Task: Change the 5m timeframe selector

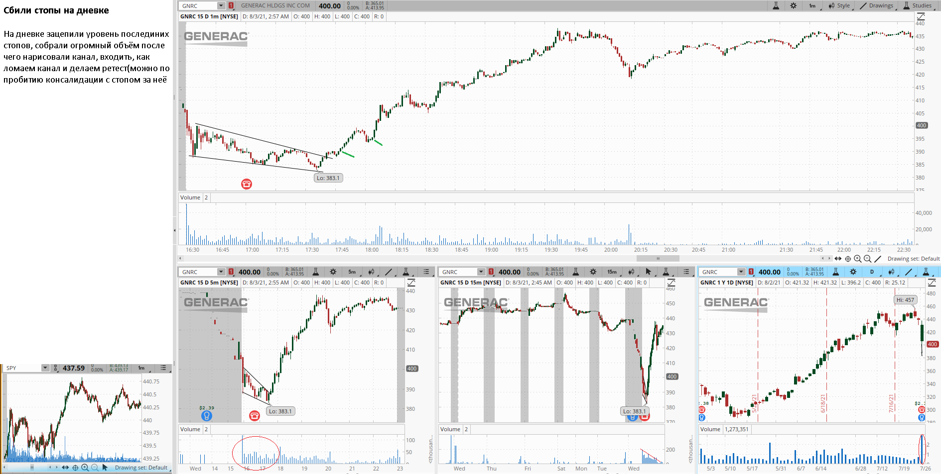Action: [352, 272]
